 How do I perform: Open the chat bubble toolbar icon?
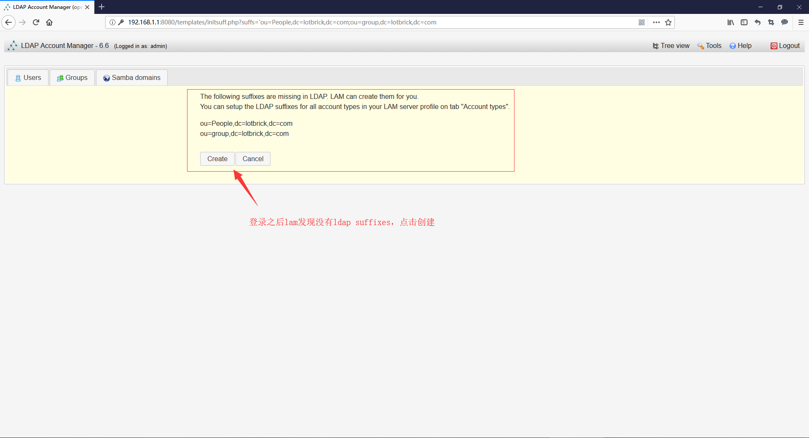[785, 22]
